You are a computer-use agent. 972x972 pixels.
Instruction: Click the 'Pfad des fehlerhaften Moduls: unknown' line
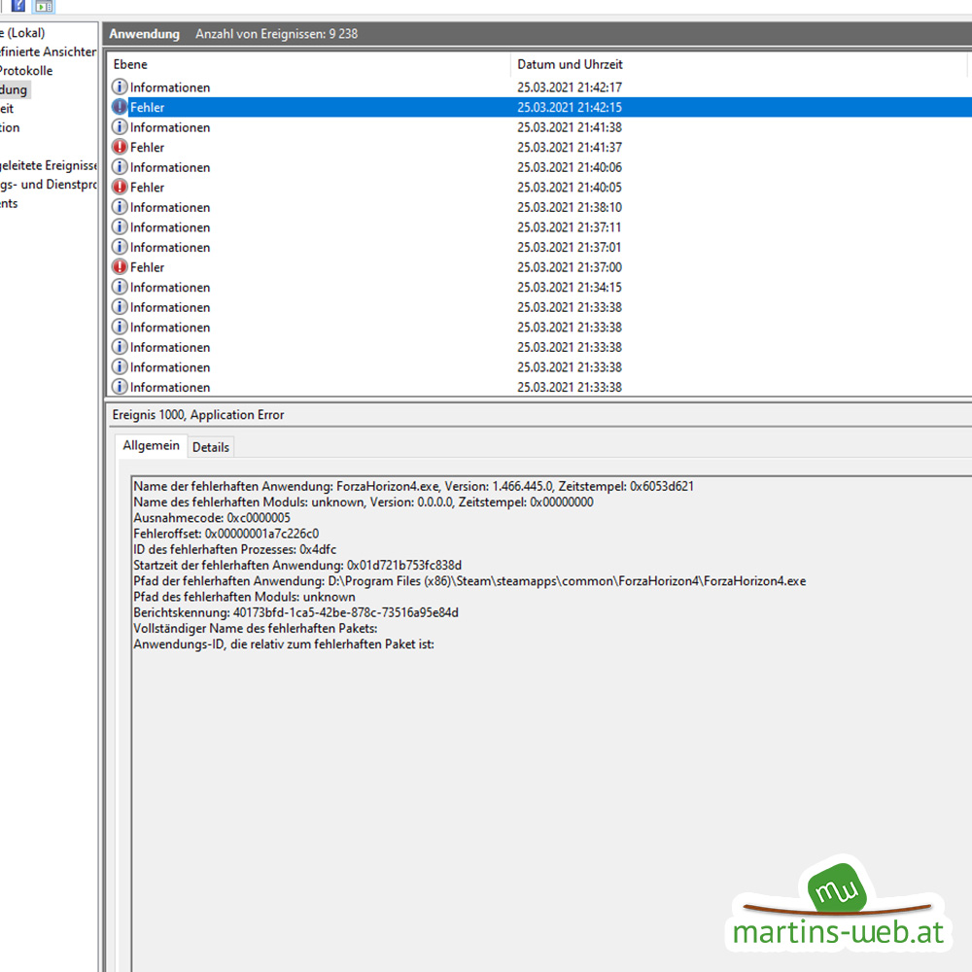click(244, 597)
